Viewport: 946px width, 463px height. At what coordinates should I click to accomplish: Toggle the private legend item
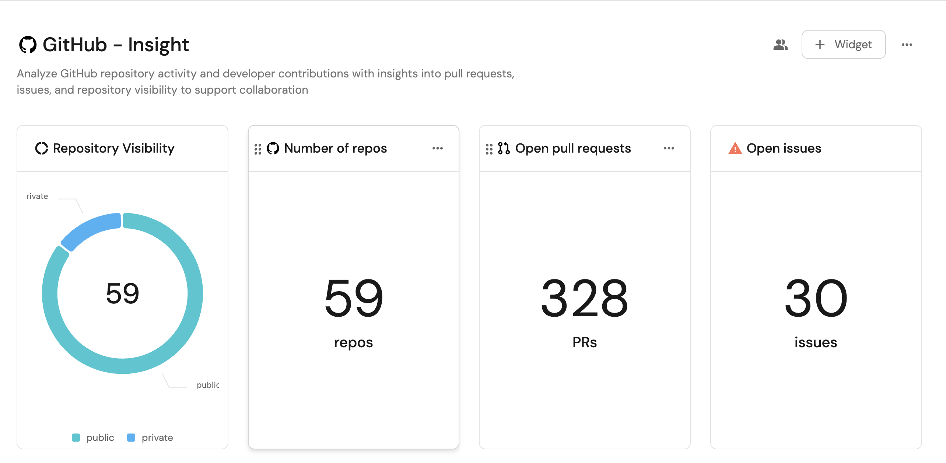click(150, 438)
